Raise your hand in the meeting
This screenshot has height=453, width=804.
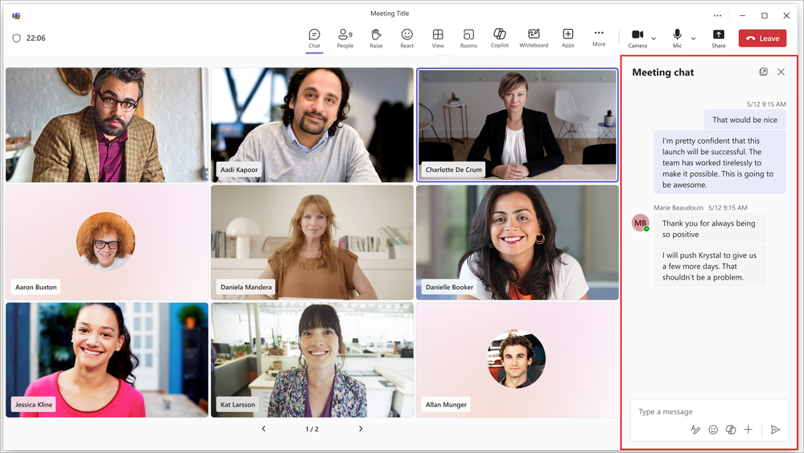click(x=376, y=39)
